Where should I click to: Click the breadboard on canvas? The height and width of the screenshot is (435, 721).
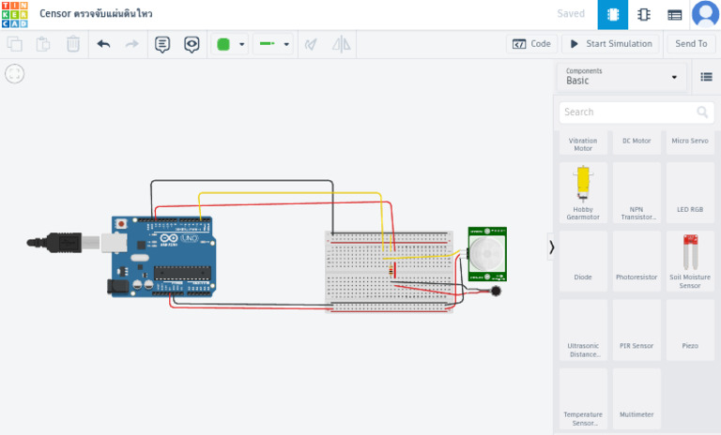point(389,272)
